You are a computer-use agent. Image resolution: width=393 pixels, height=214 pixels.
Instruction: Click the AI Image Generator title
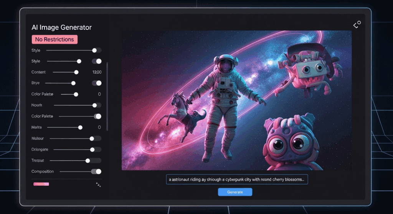click(x=62, y=27)
